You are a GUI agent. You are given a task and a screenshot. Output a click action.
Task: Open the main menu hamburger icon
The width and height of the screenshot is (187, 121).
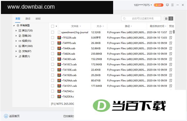tap(172, 5)
